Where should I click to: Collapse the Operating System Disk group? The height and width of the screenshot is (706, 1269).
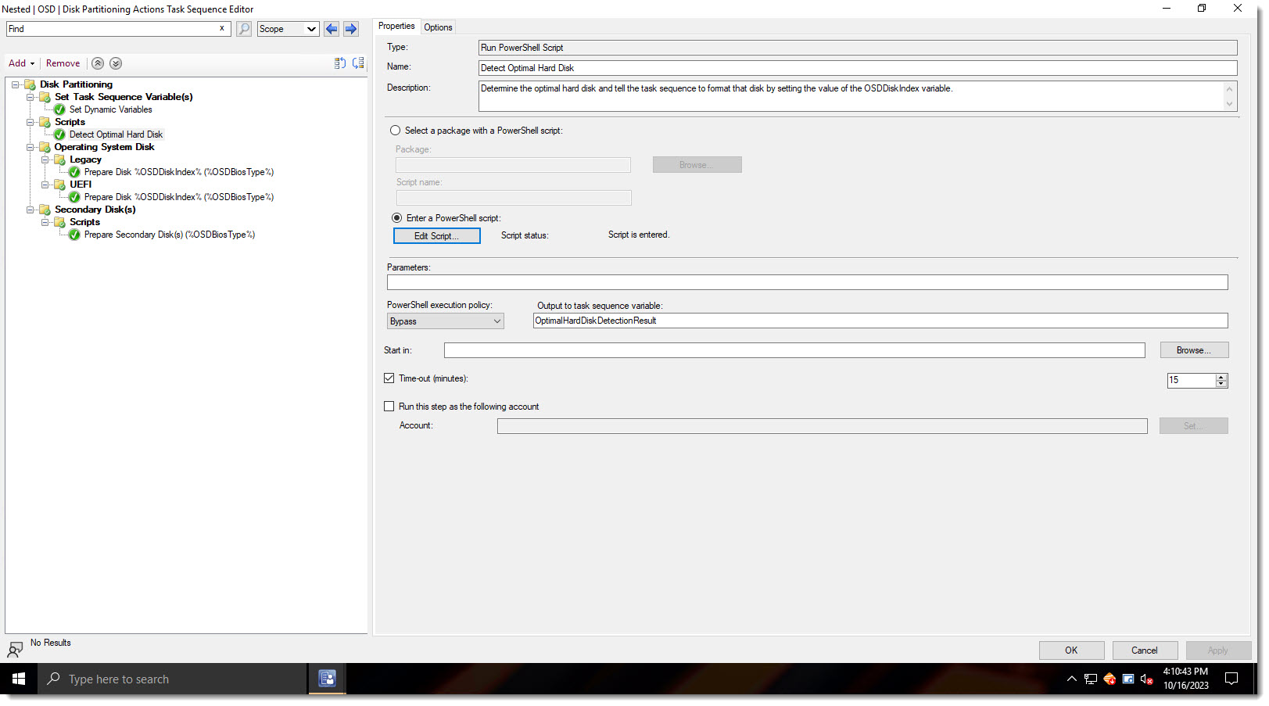[30, 147]
